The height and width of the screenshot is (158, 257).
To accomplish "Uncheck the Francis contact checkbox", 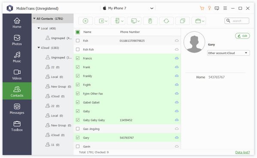I will point(78,58).
